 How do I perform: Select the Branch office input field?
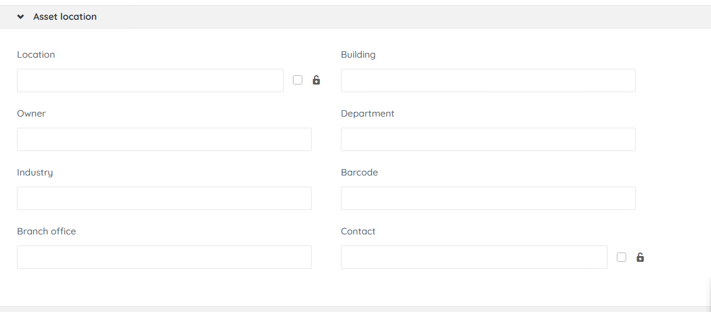[x=164, y=257]
